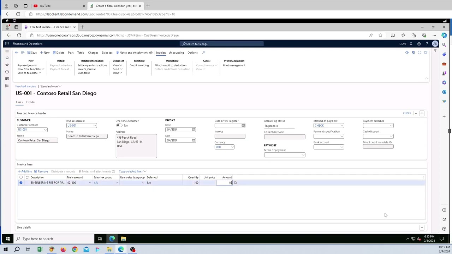The image size is (452, 254).
Task: Open Modules list icon in left sidebar
Action: point(7,86)
